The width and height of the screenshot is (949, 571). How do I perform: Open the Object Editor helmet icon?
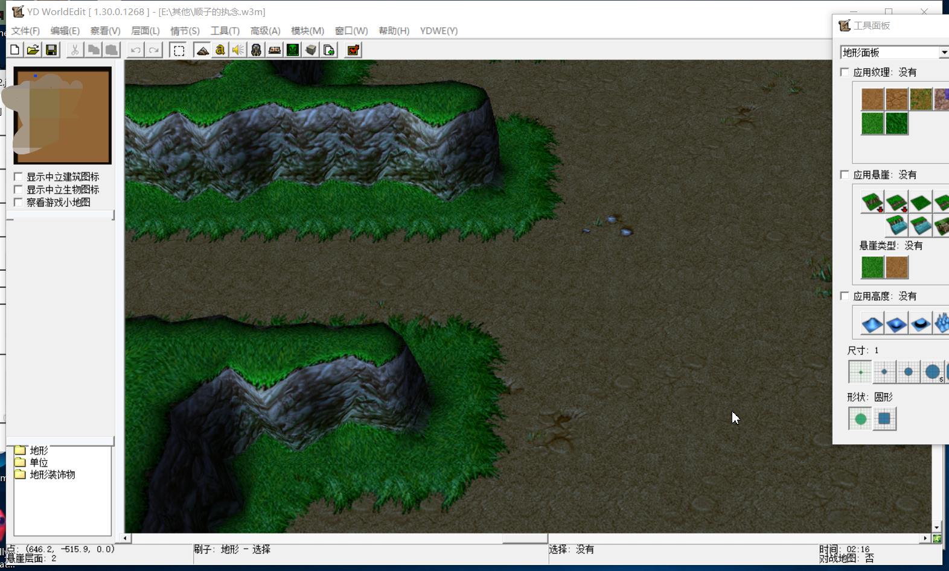click(257, 50)
